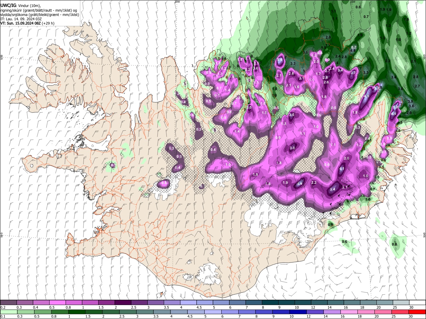The height and width of the screenshot is (319, 426).
Task: Pick the 12 swatch in upper snow legend
Action: point(319,303)
